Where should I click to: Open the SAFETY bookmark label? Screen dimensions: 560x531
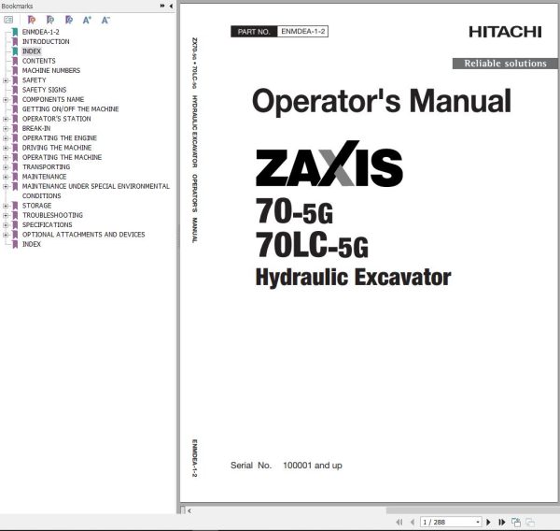34,80
